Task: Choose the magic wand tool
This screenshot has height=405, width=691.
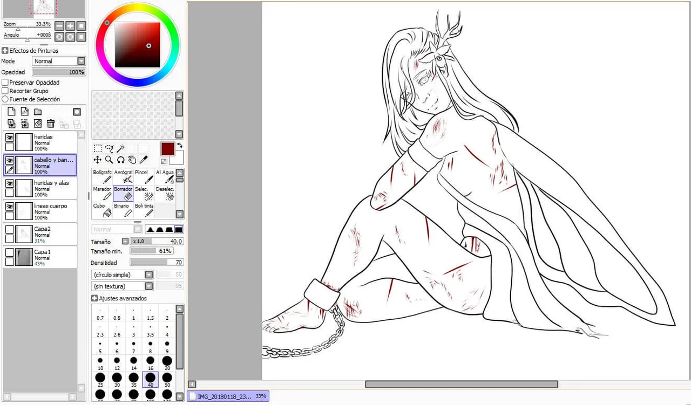Action: [120, 148]
